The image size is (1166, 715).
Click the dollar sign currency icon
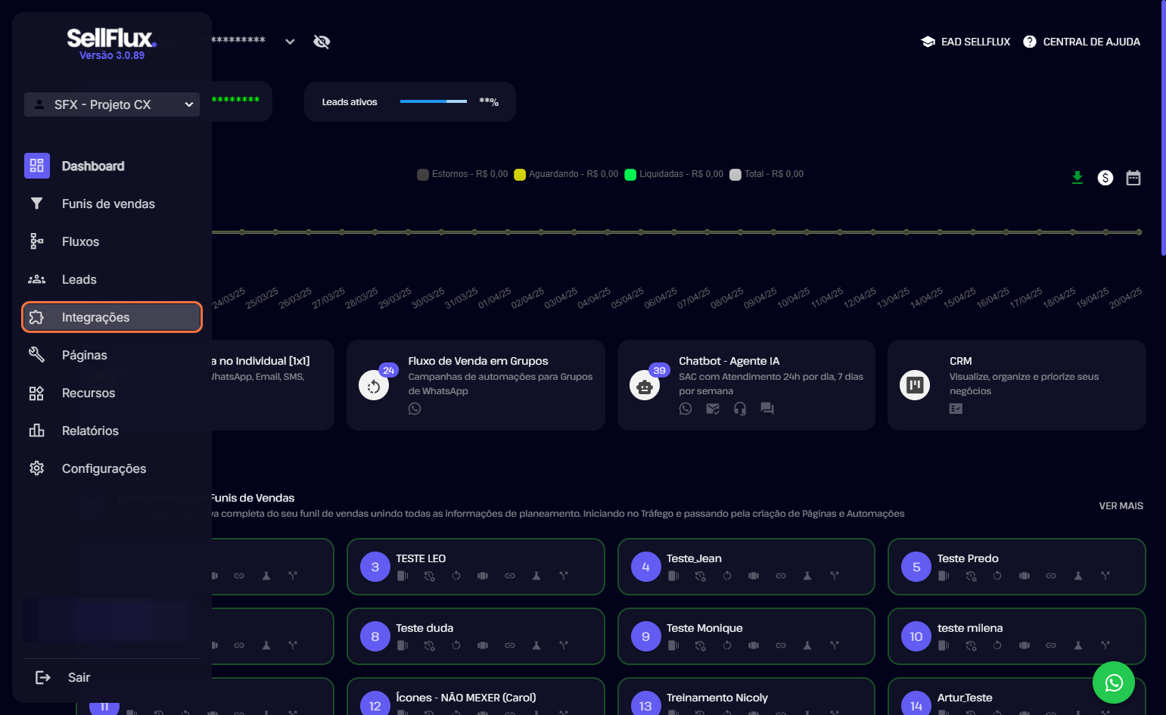1105,178
